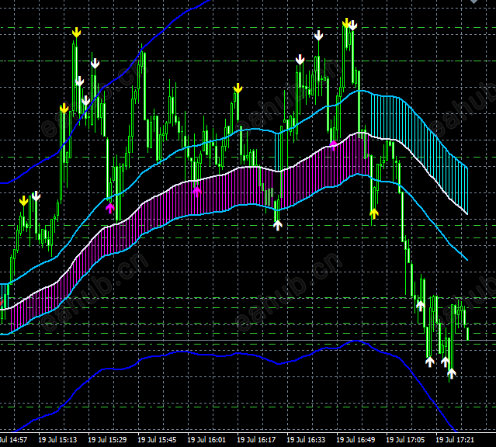Click yellow down arrow at chart top after 16:49
The width and height of the screenshot is (496, 447).
[x=346, y=23]
